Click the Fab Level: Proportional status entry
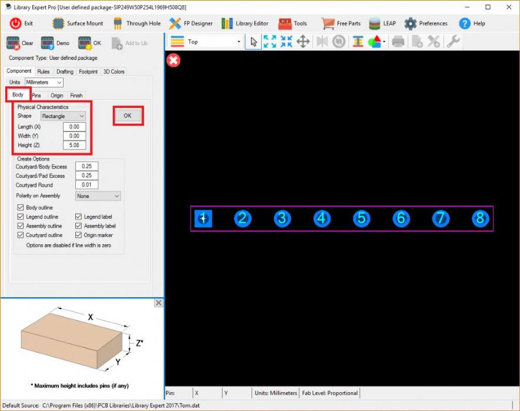 (x=329, y=393)
